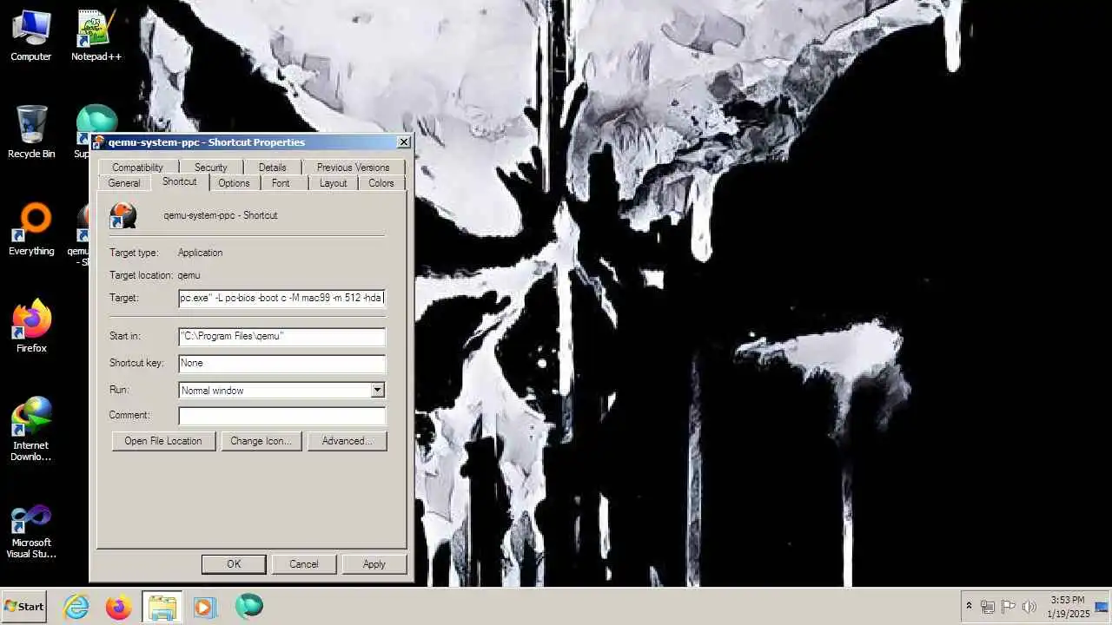Open the green sphere app on the taskbar
This screenshot has width=1112, height=625.
point(248,607)
